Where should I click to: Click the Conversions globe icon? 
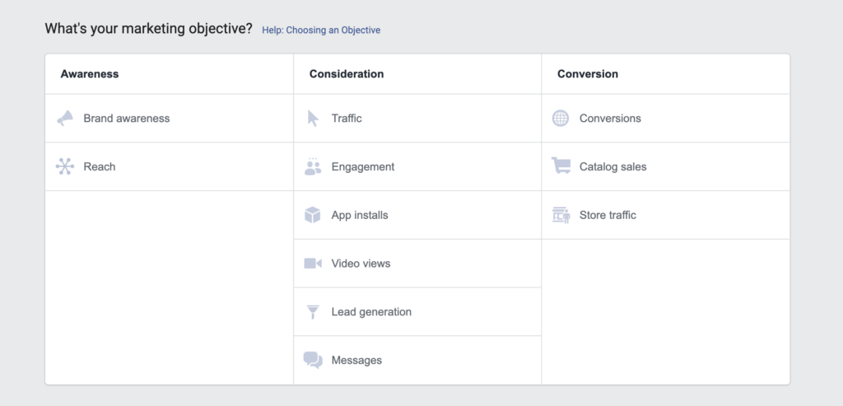point(560,119)
